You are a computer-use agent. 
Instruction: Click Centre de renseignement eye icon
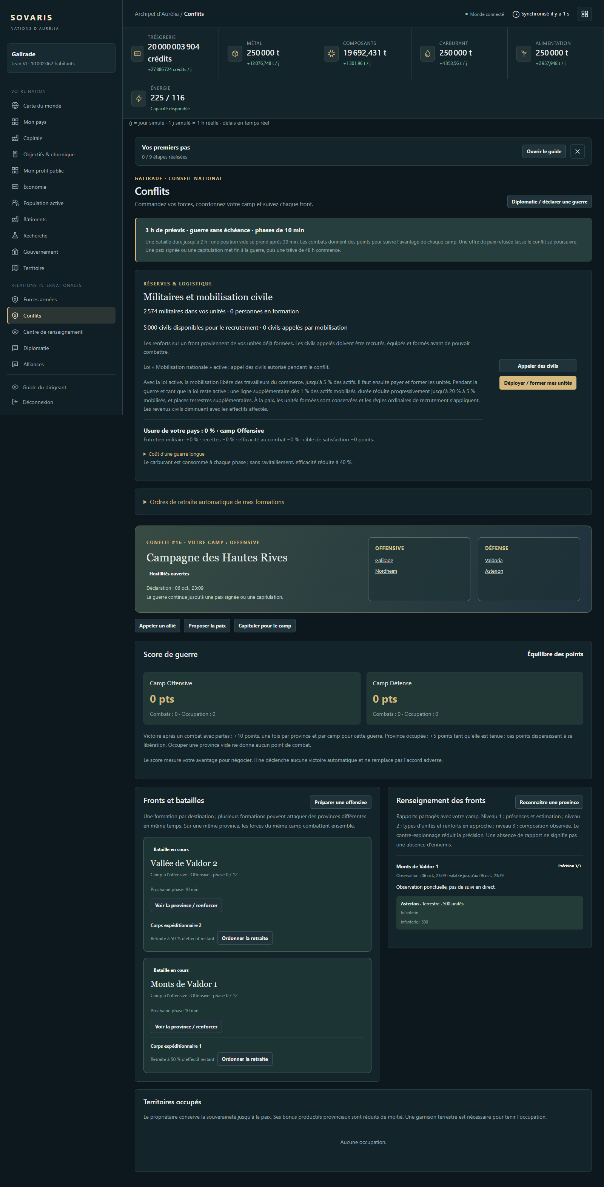tap(15, 332)
